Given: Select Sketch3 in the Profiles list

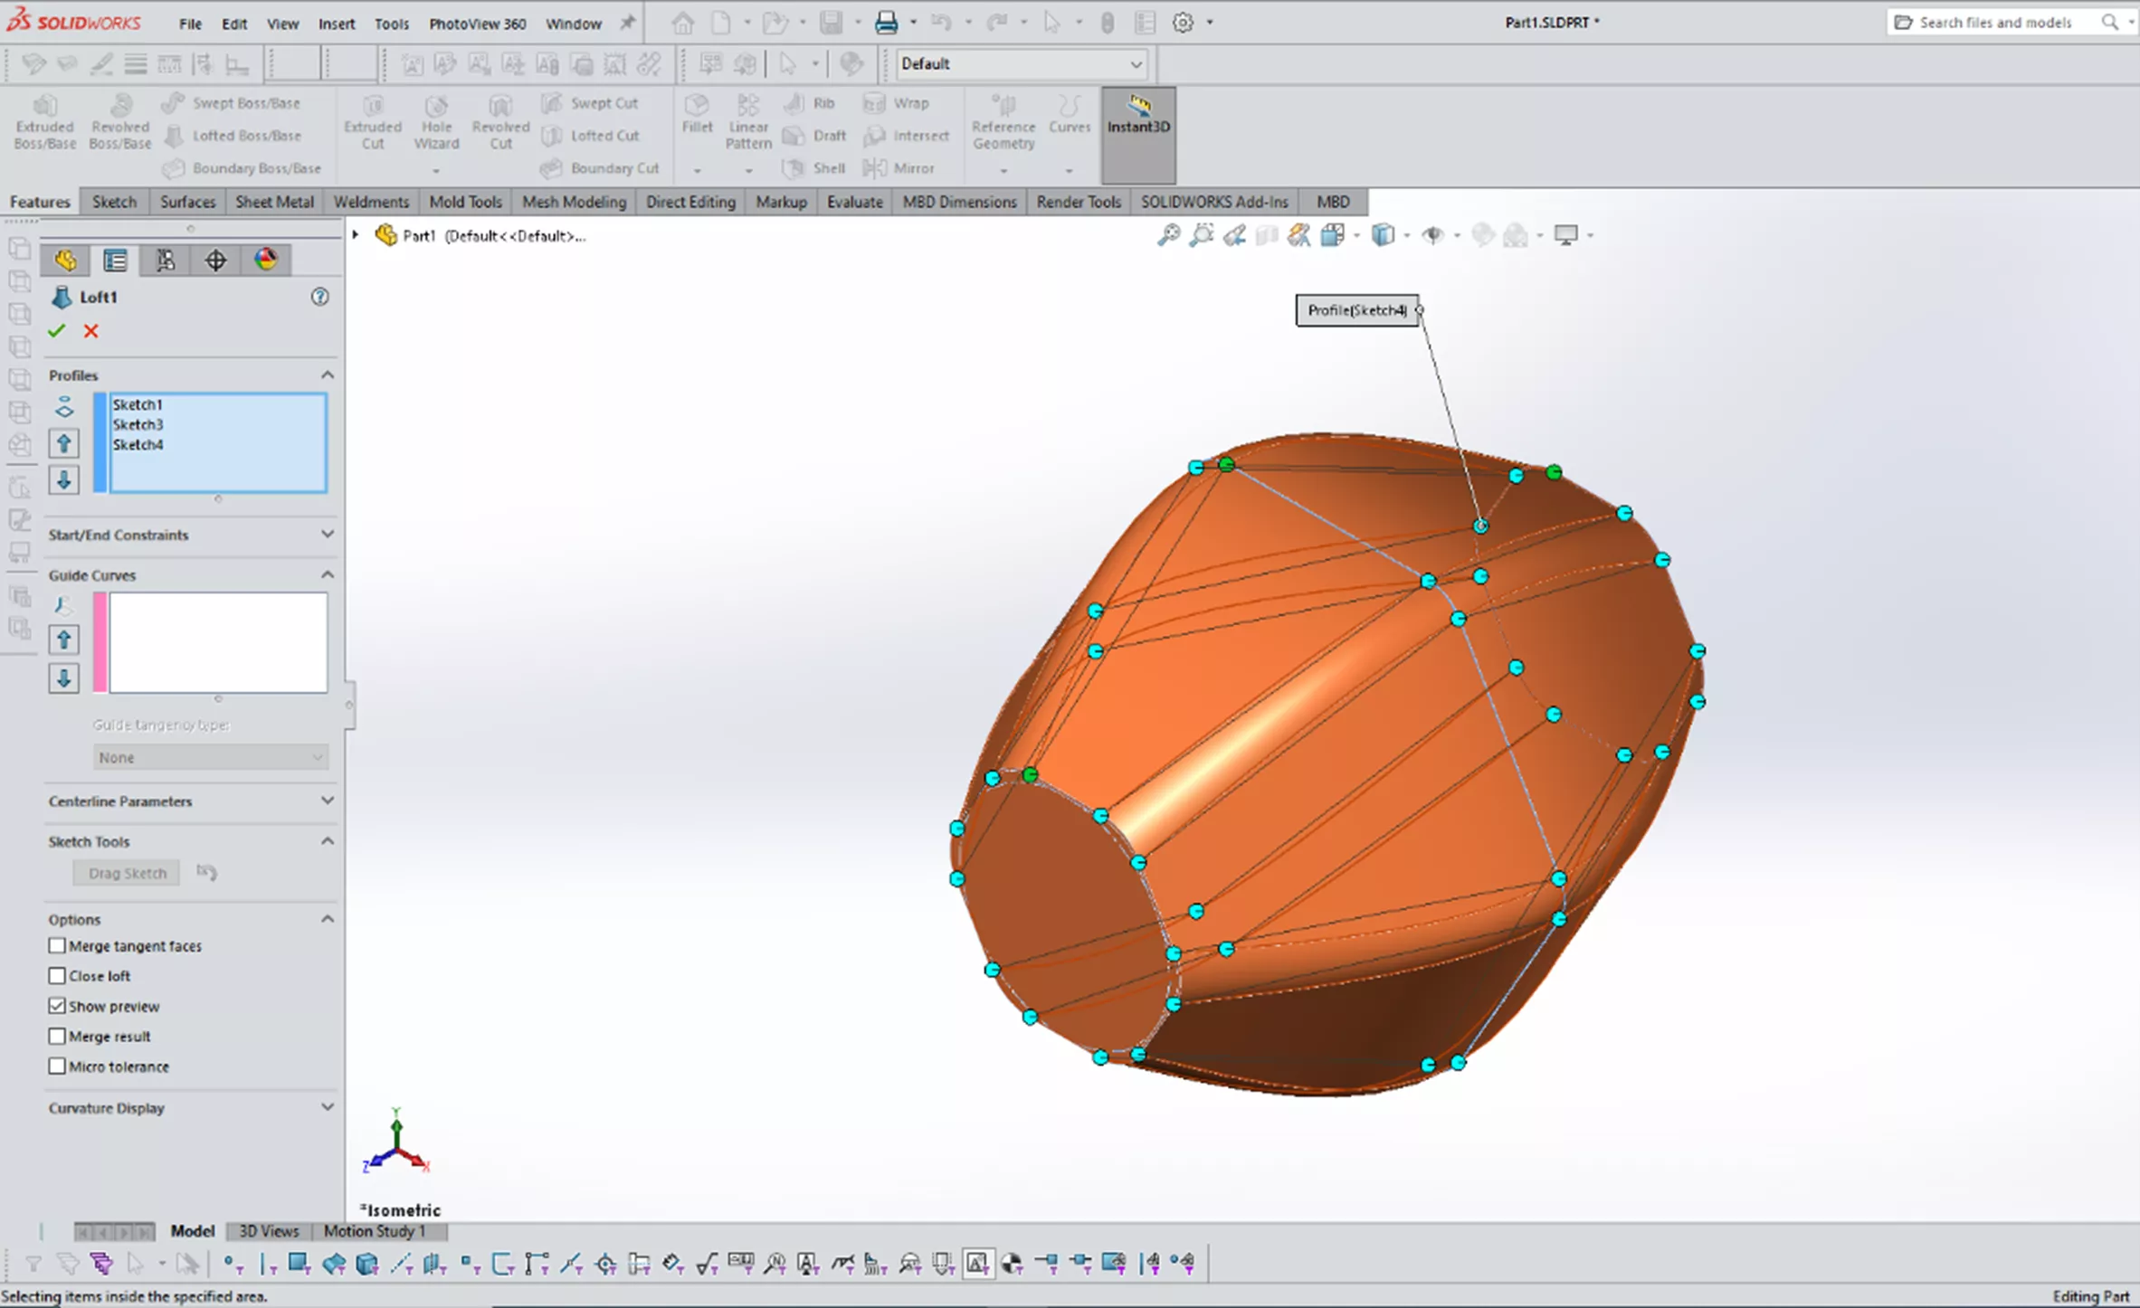Looking at the screenshot, I should point(138,424).
